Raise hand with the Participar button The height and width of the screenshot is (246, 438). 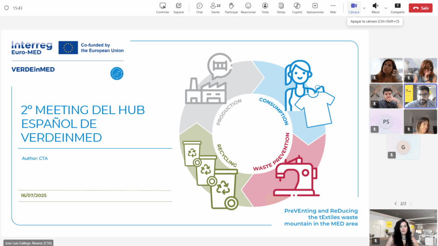231,8
